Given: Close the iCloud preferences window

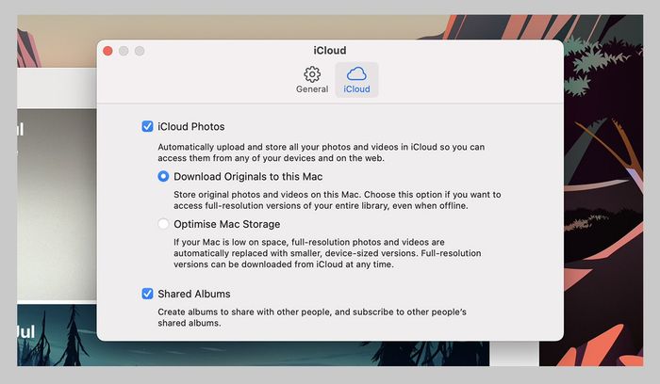Looking at the screenshot, I should pyautogui.click(x=107, y=50).
